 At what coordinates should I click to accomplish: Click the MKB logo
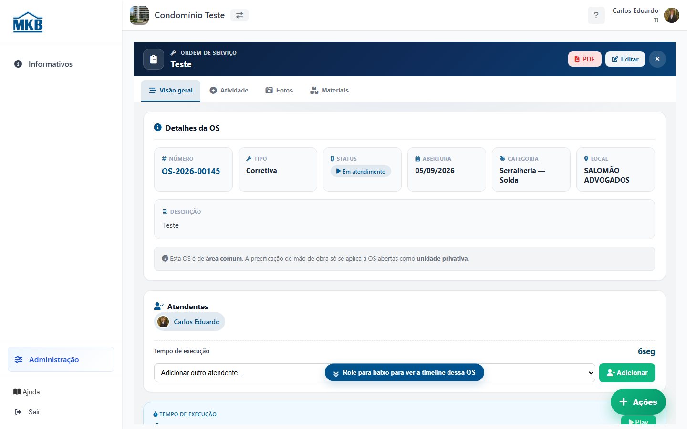[28, 22]
